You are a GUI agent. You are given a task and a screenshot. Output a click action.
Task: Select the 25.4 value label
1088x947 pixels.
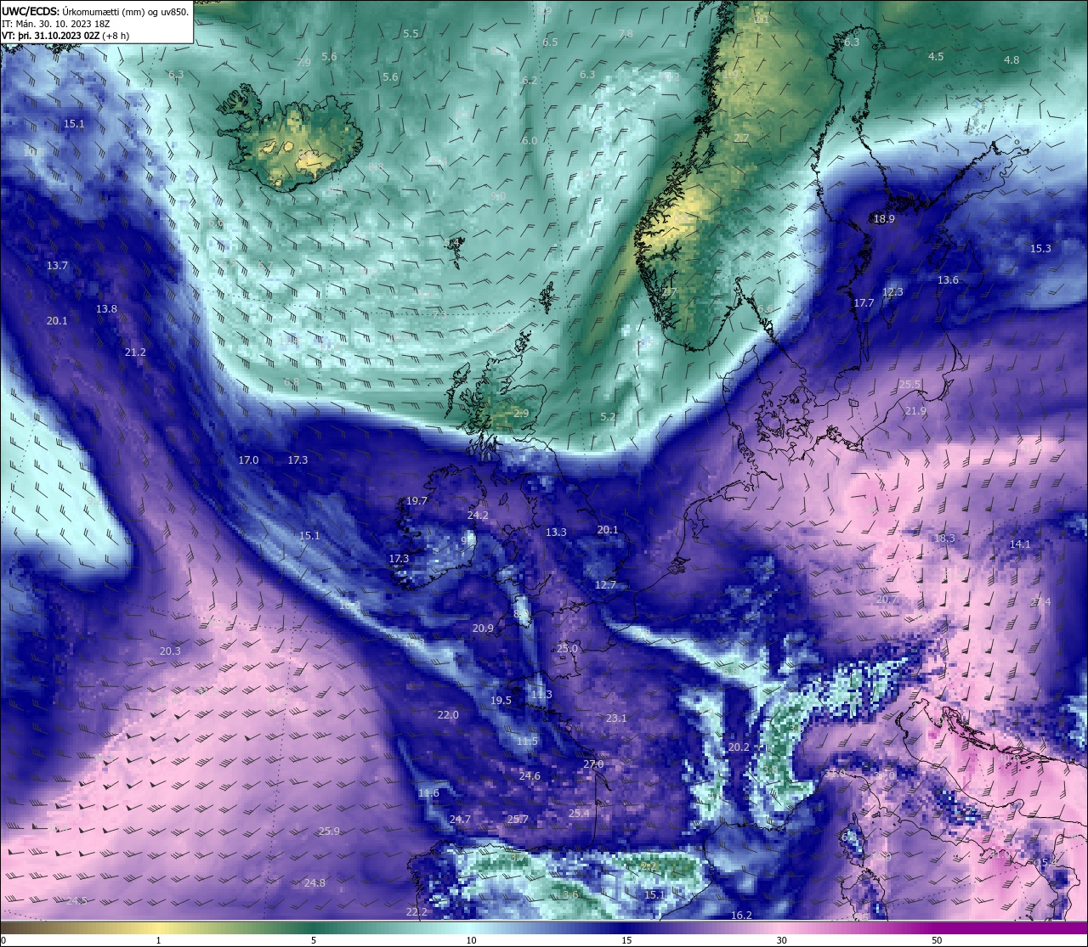(579, 813)
